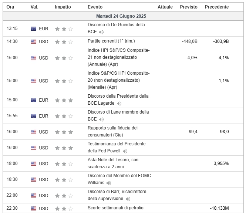
Task: Click speaker icon beside De Guindos BCE speech
Action: click(x=101, y=32)
